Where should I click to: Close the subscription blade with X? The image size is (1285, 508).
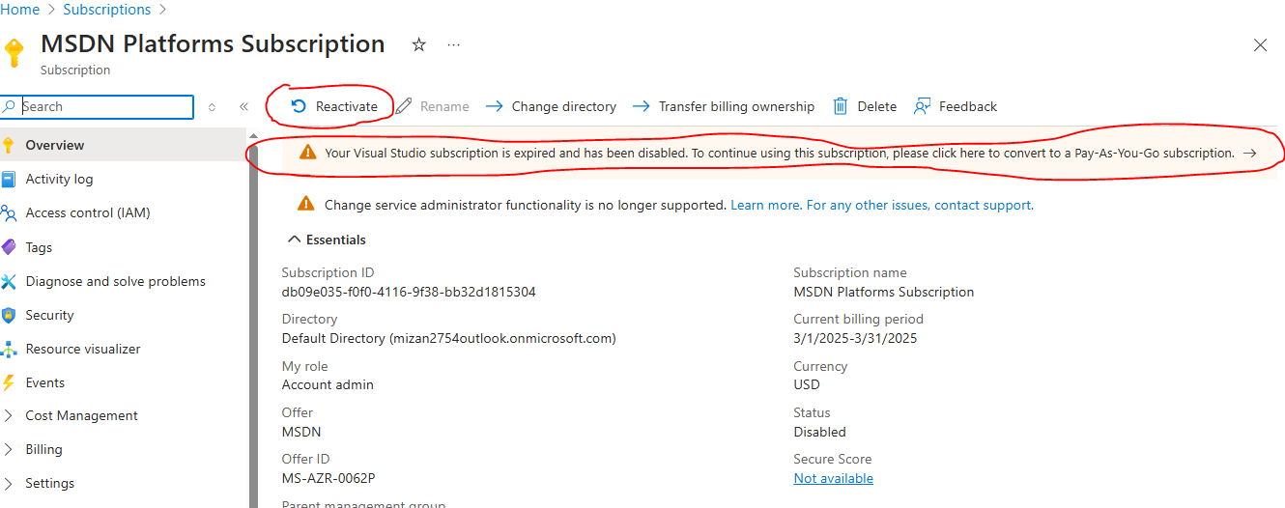click(1260, 44)
